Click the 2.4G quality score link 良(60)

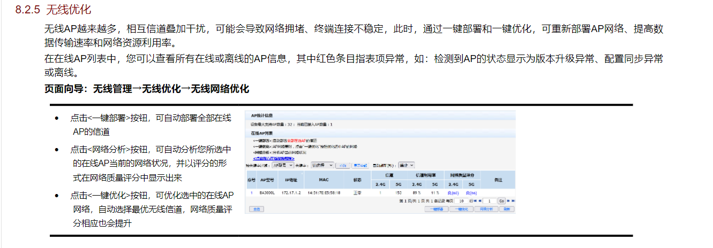tap(453, 193)
